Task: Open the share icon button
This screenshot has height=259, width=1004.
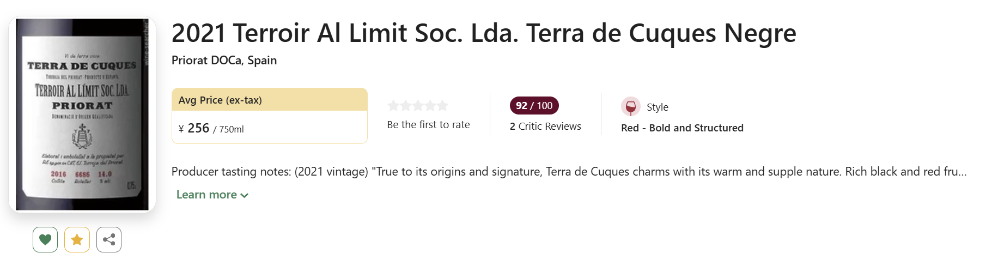Action: (x=109, y=239)
